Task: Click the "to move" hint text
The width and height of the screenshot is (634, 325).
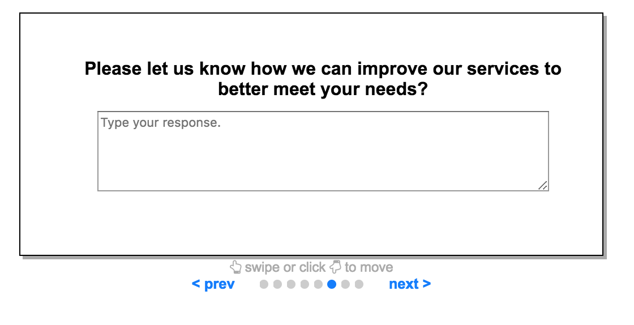Action: [x=369, y=267]
